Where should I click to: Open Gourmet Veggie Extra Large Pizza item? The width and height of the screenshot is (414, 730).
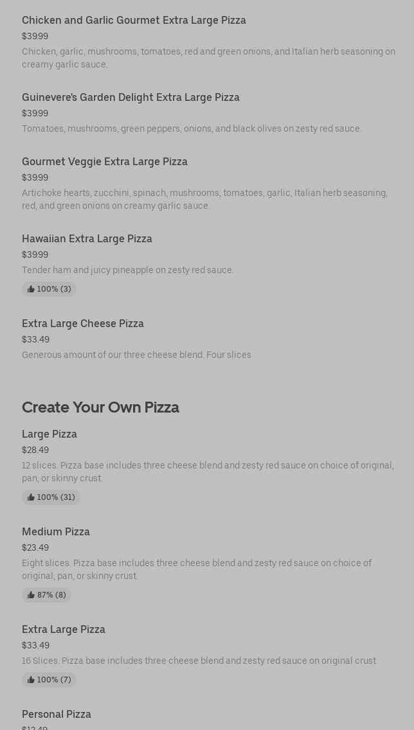click(x=105, y=161)
